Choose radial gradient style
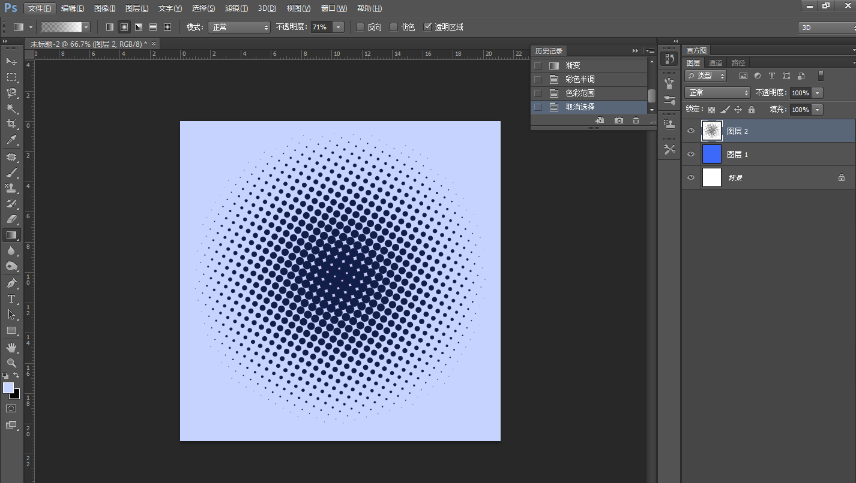The height and width of the screenshot is (483, 856). tap(124, 27)
